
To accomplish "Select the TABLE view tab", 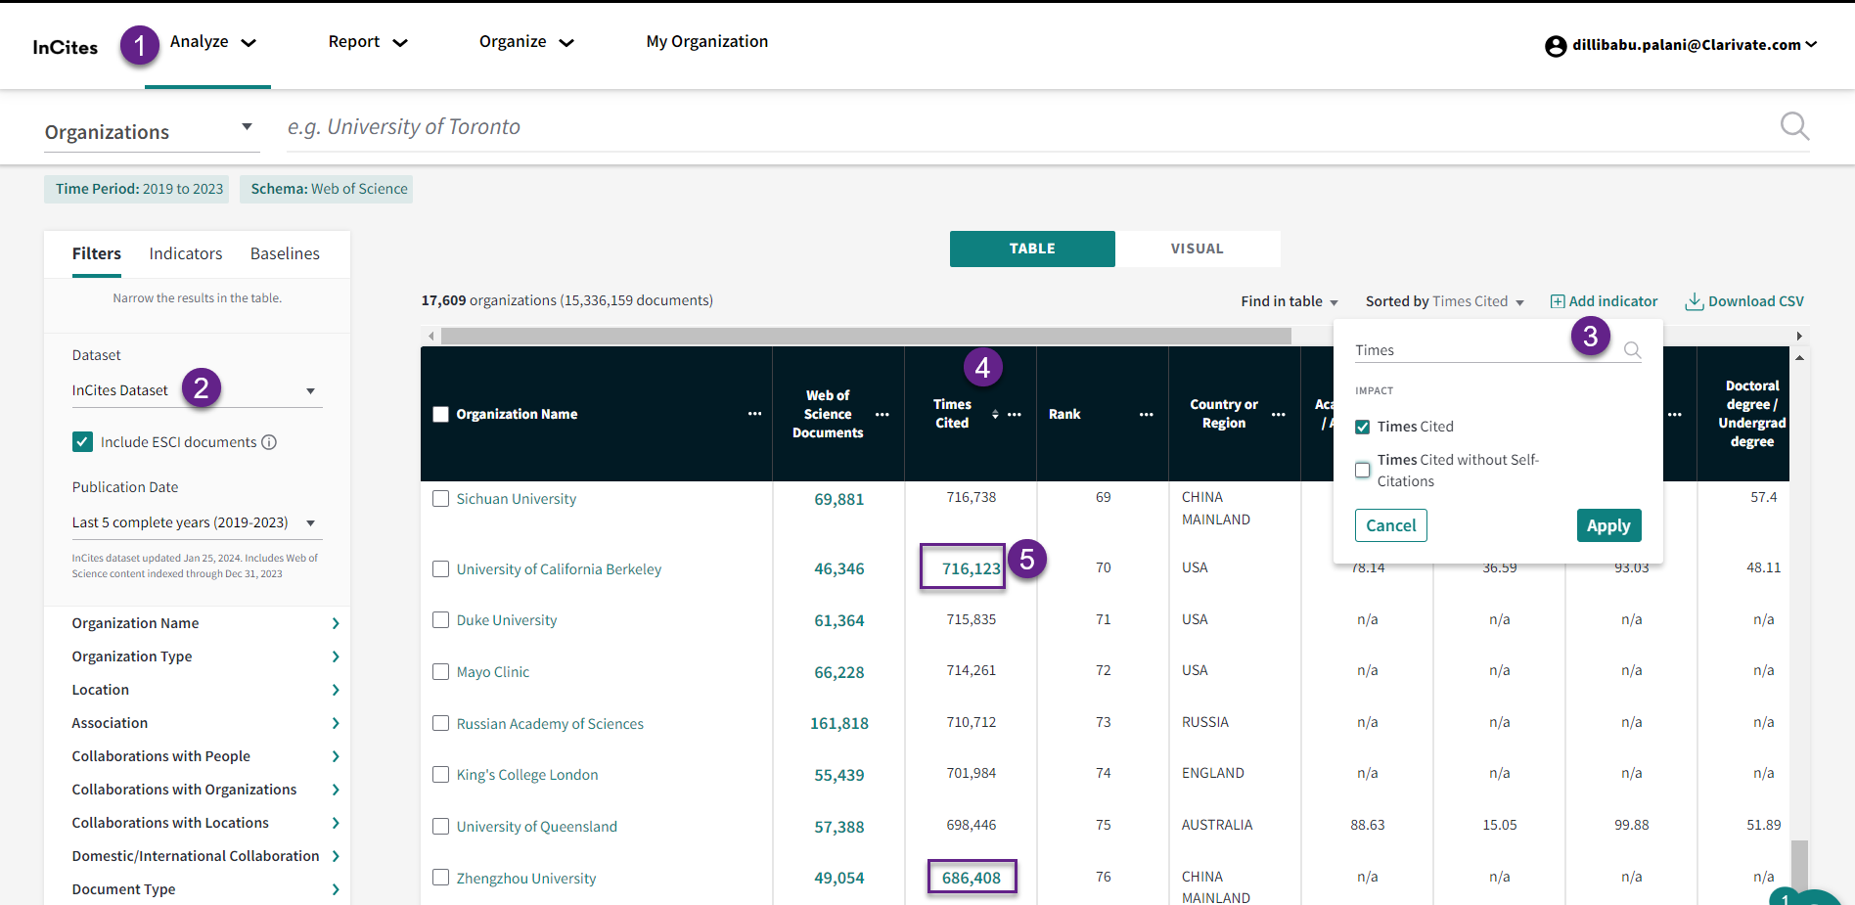I will pos(1032,249).
